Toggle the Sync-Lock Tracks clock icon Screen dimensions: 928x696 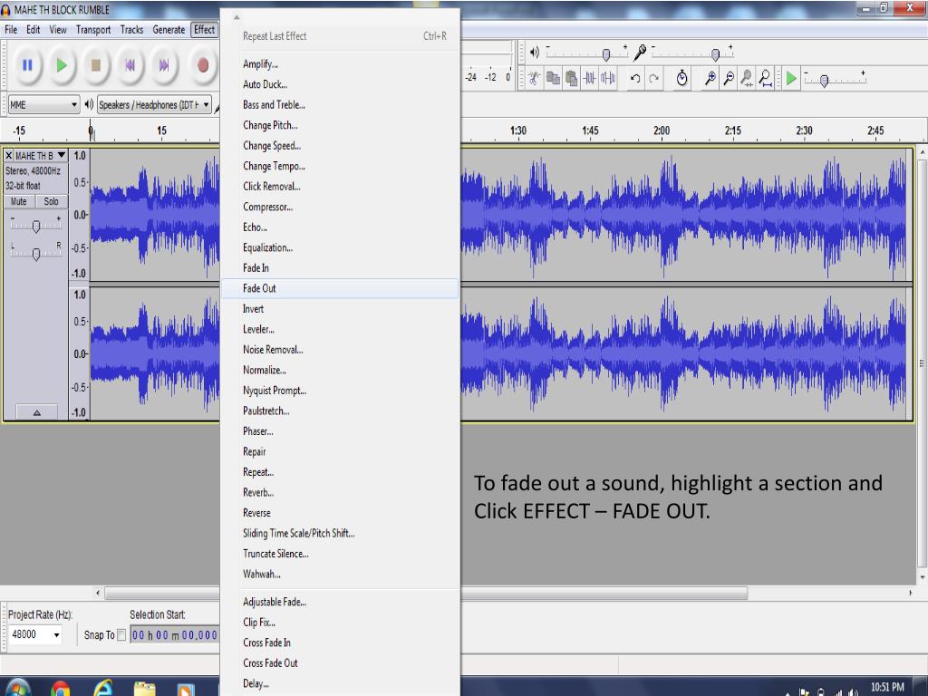pos(681,78)
